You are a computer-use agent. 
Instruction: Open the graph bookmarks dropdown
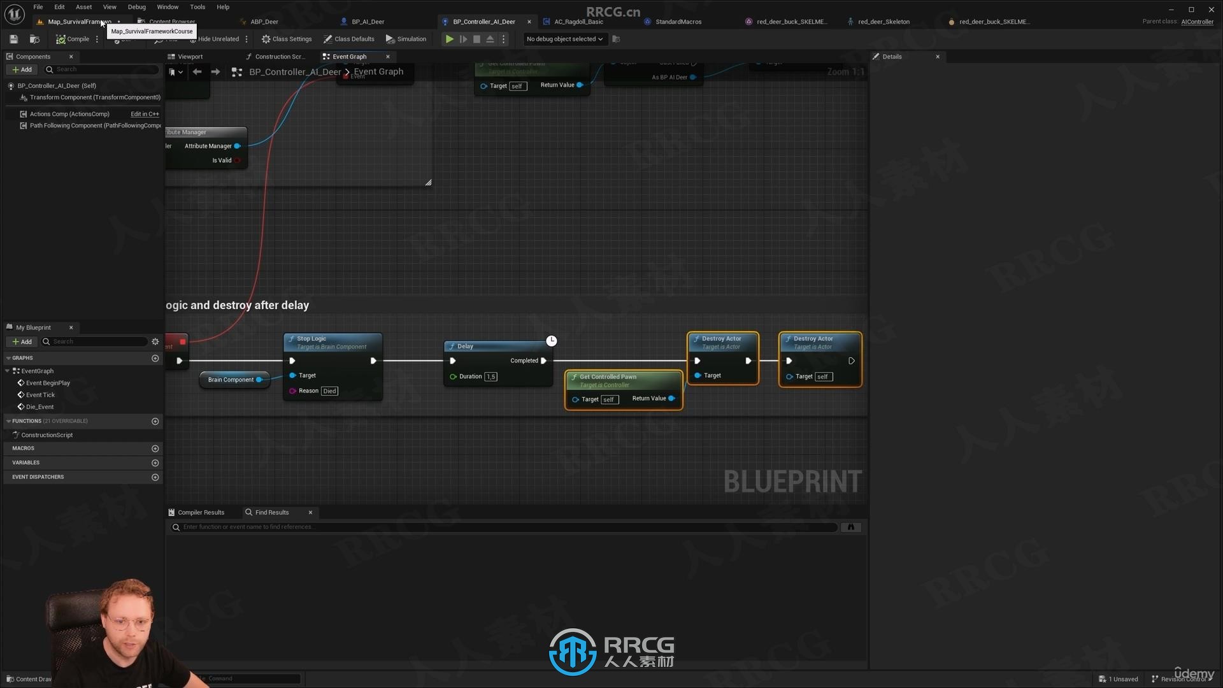coord(176,72)
